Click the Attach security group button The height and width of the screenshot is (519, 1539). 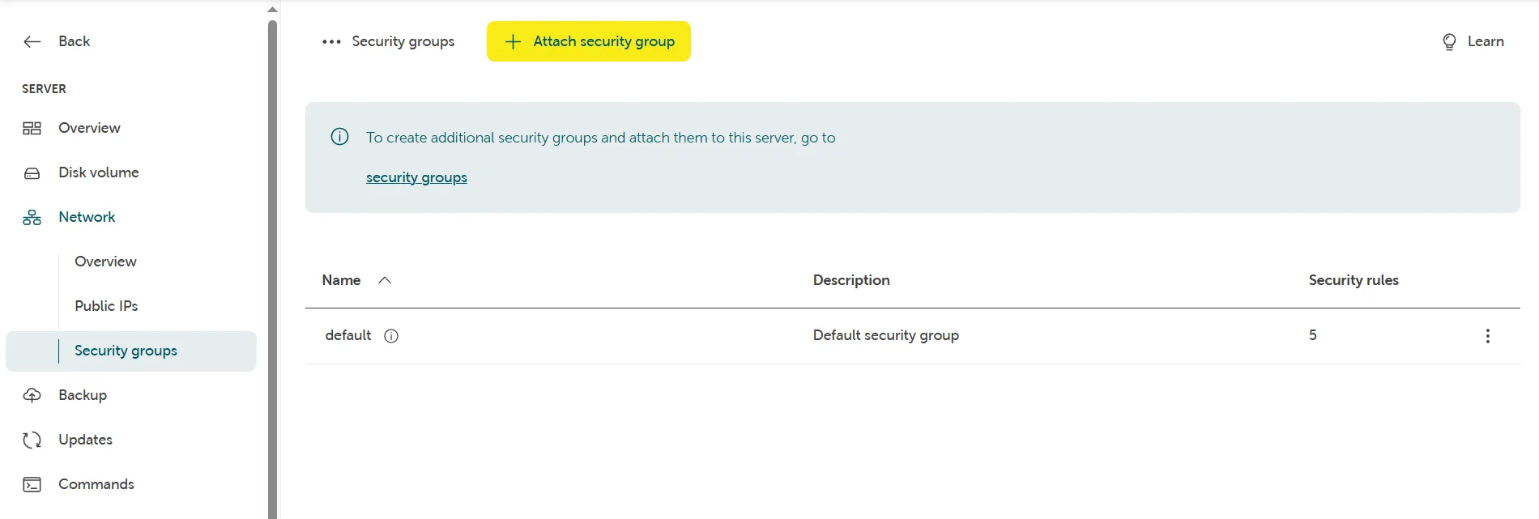click(589, 41)
